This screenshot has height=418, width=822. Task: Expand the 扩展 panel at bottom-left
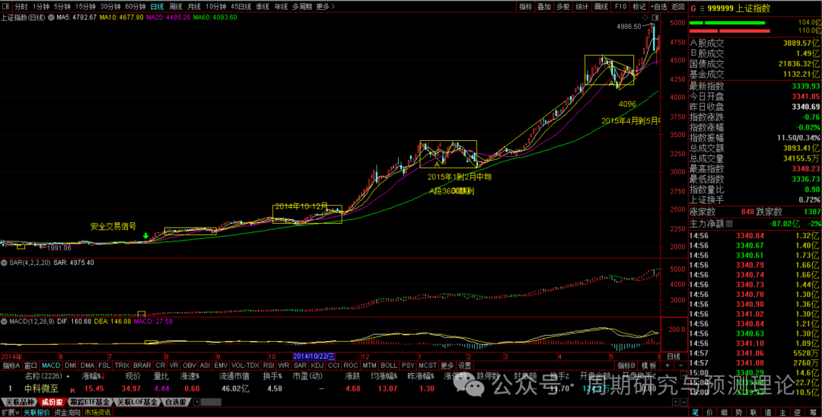(x=9, y=412)
